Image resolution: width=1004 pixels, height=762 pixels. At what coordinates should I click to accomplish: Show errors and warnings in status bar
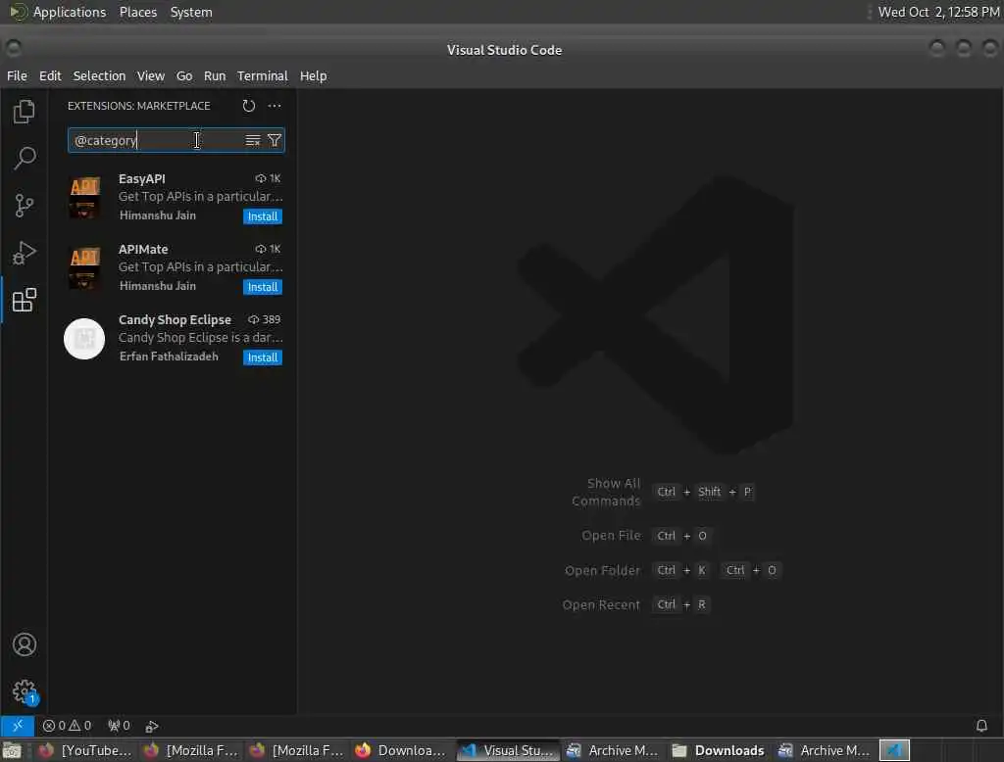coord(67,726)
